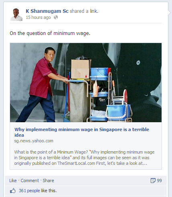Screen dimensions: 172x197
Task: Click the word 'link' in 'shared a link'
Action: coord(93,11)
